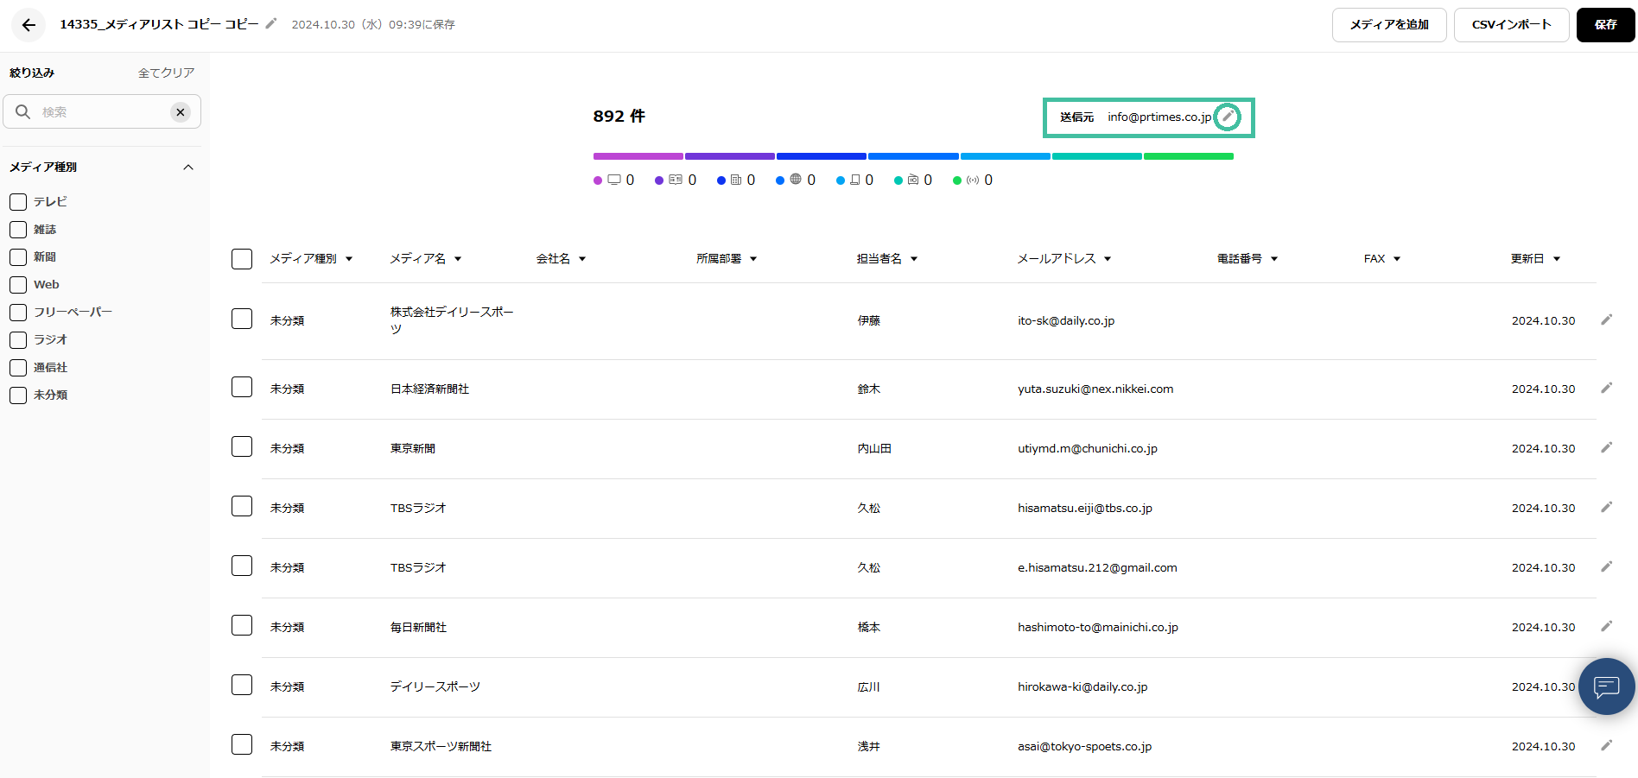Viewport: 1638px width, 778px height.
Task: Enable the テレビ media type filter
Action: click(18, 202)
